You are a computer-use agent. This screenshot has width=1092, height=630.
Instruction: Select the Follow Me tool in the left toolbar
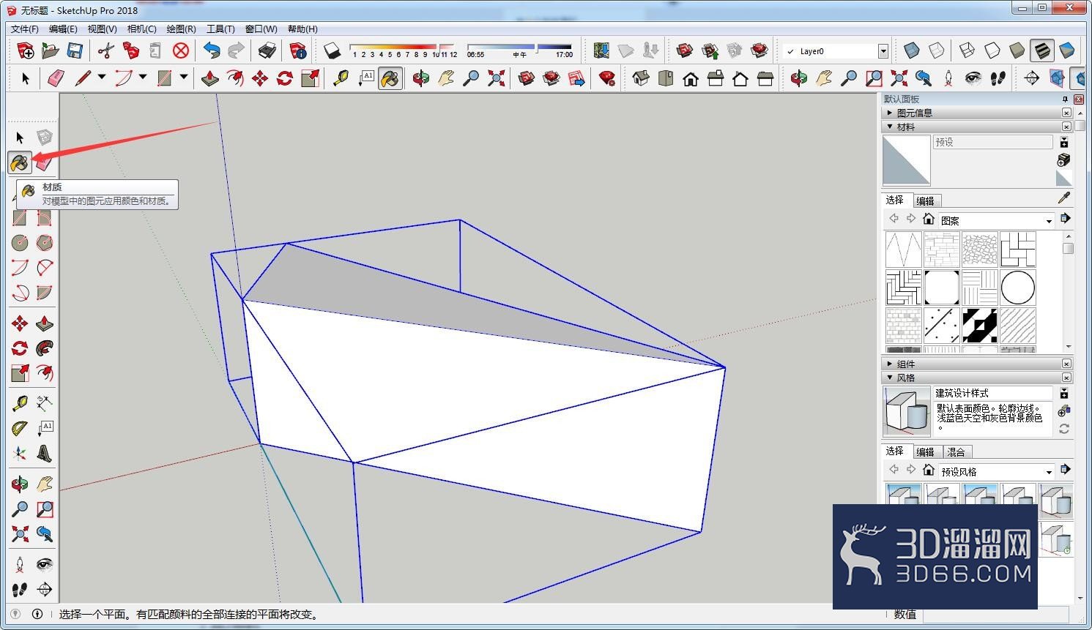[45, 348]
